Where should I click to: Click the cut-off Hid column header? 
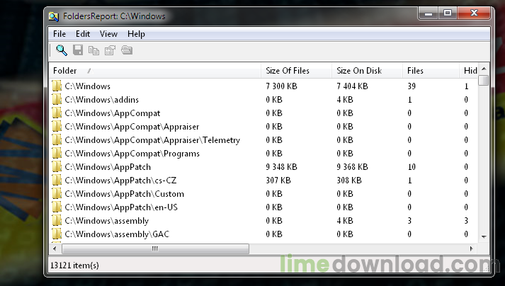point(469,71)
